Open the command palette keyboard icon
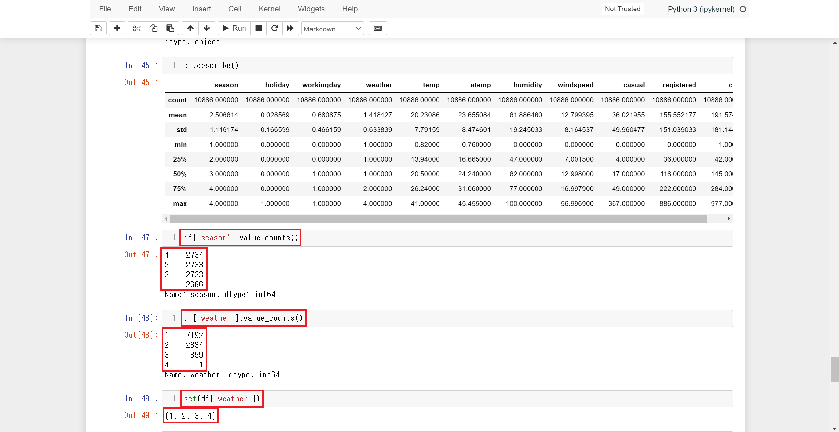 coord(378,28)
